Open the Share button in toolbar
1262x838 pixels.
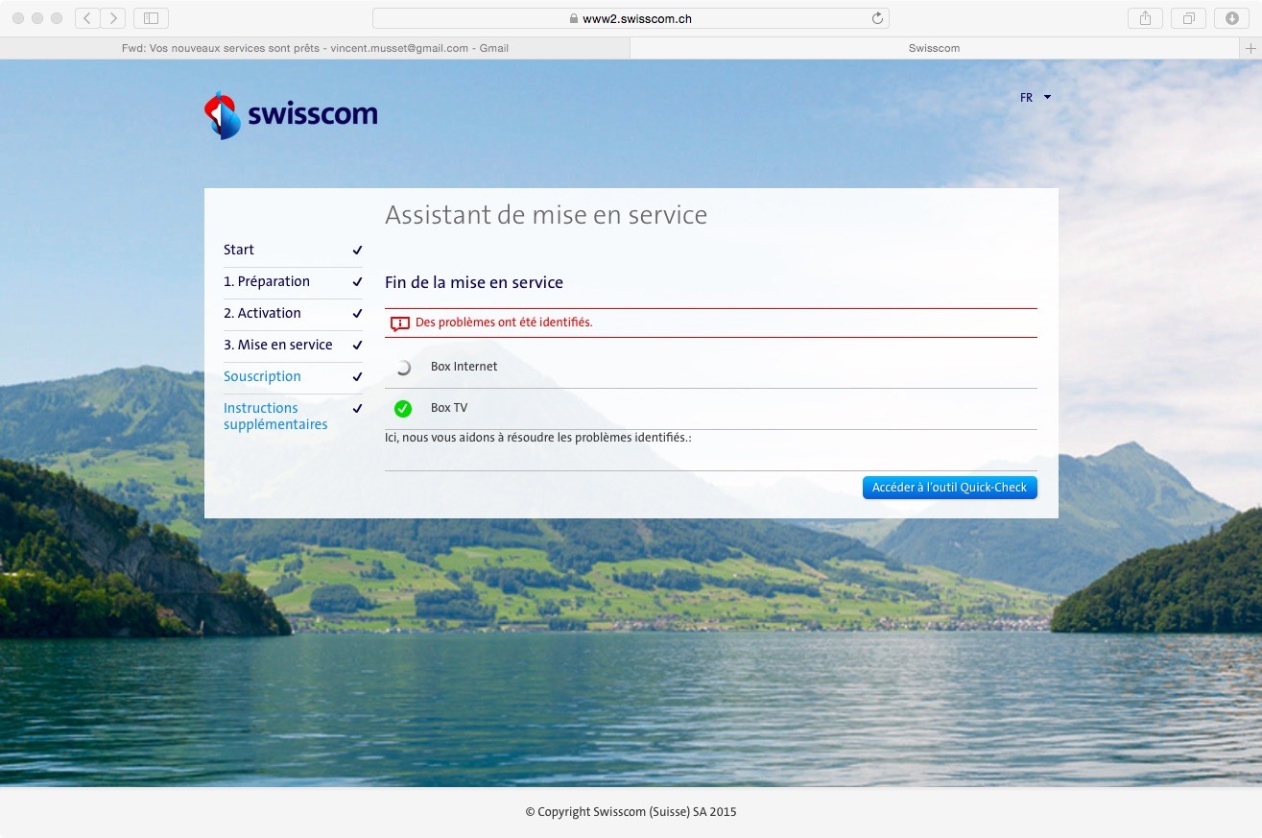[1145, 18]
